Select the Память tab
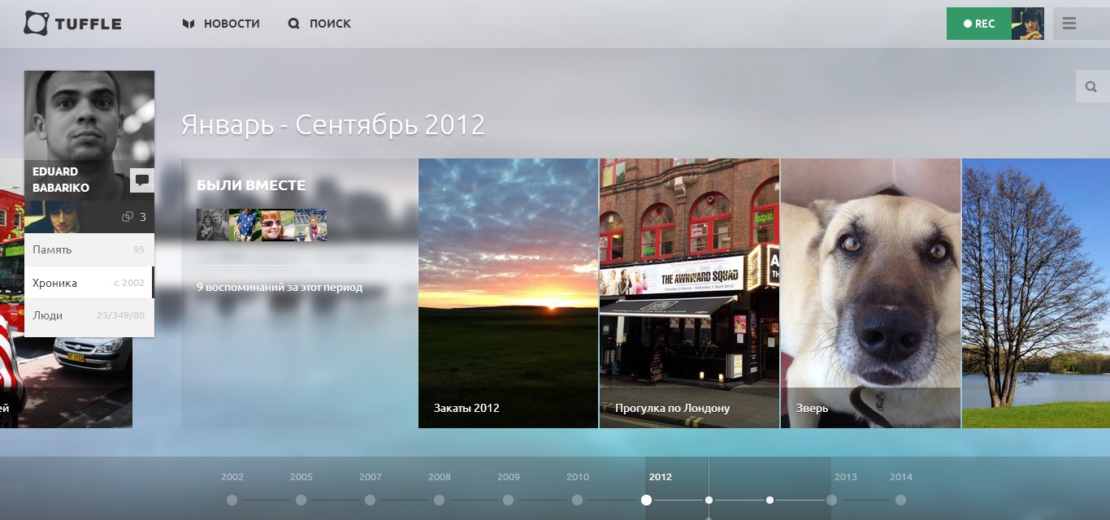The width and height of the screenshot is (1110, 520). 89,249
